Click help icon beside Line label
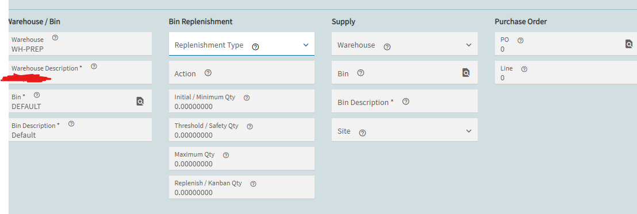 coord(524,69)
